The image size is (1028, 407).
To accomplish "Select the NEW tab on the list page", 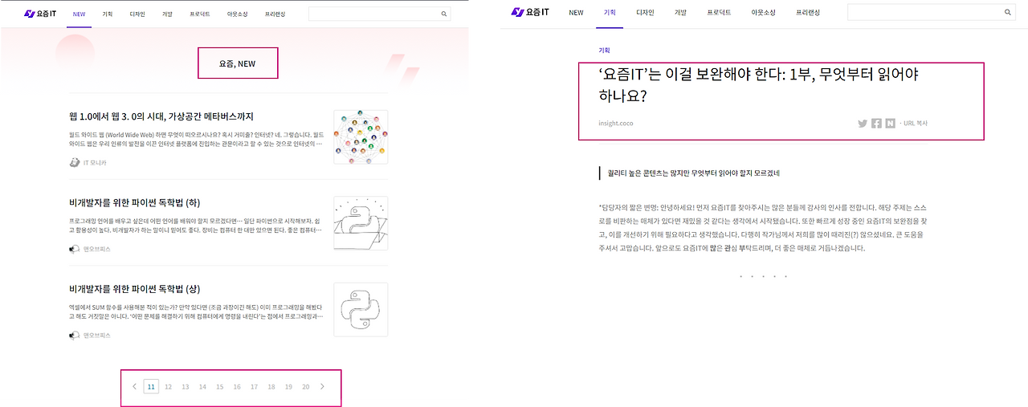I will coord(79,14).
